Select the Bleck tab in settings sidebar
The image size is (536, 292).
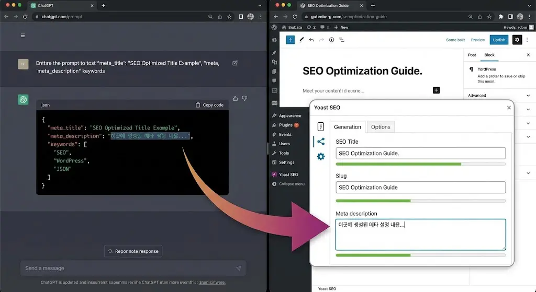click(x=489, y=55)
